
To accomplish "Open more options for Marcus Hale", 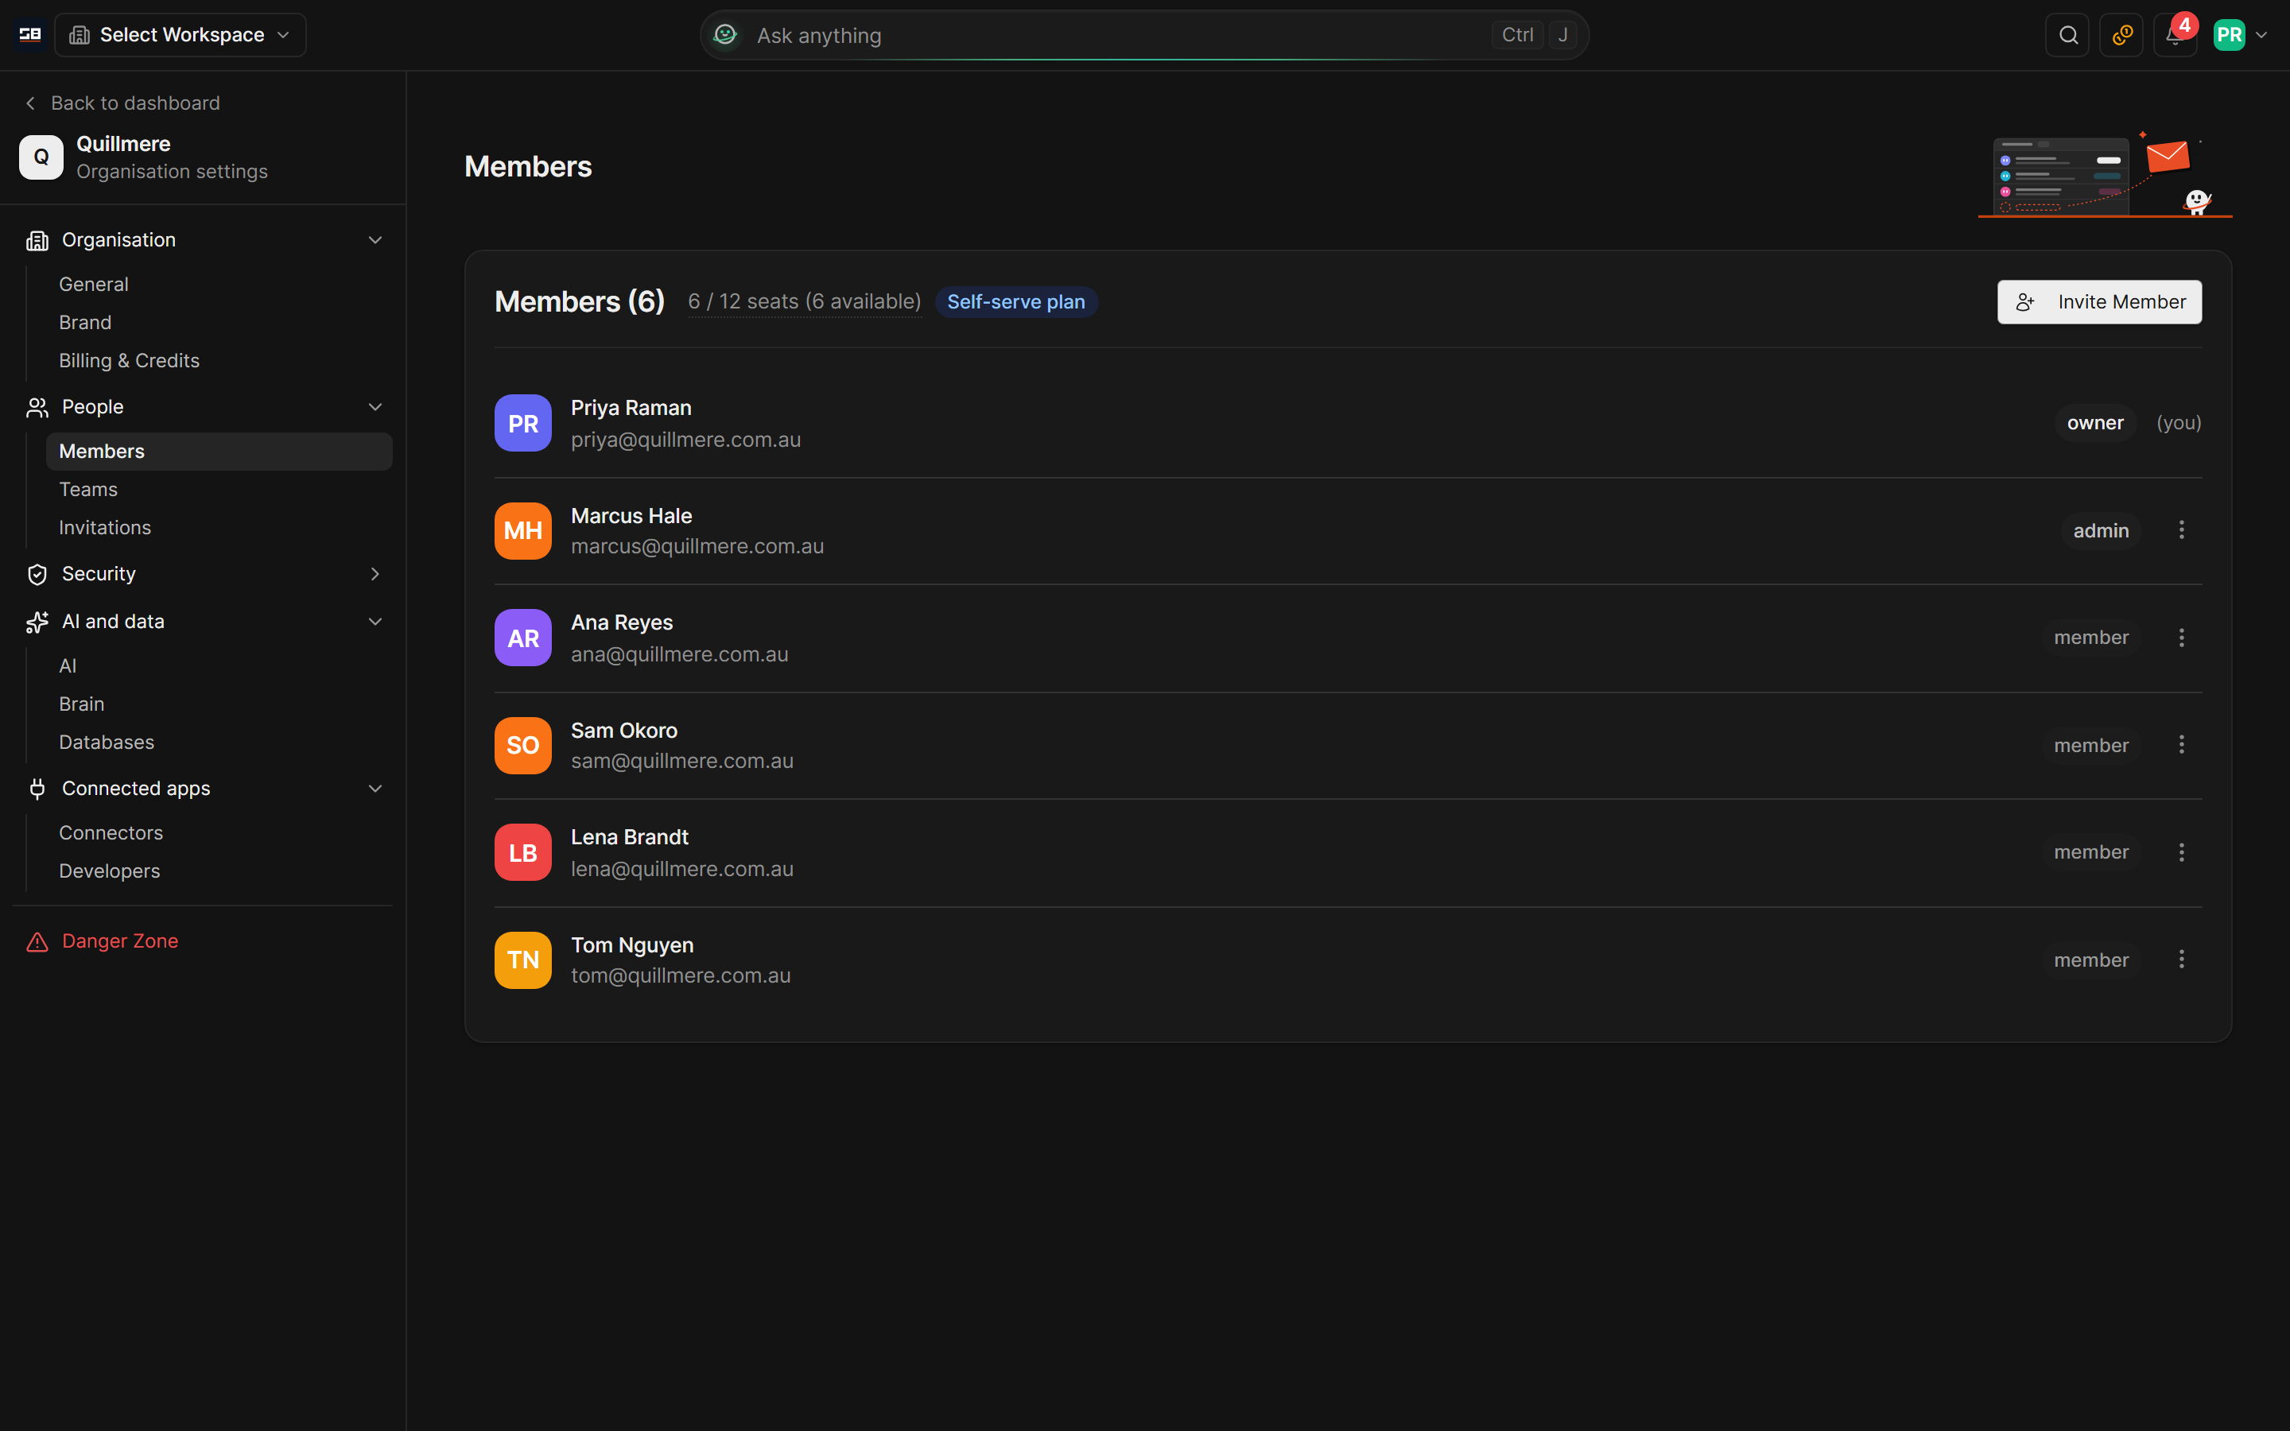I will coord(2181,530).
